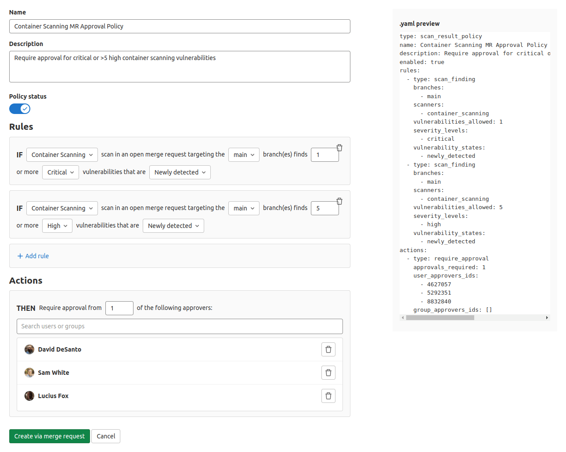Open the Critical severity dropdown
This screenshot has width=566, height=452.
(x=60, y=172)
